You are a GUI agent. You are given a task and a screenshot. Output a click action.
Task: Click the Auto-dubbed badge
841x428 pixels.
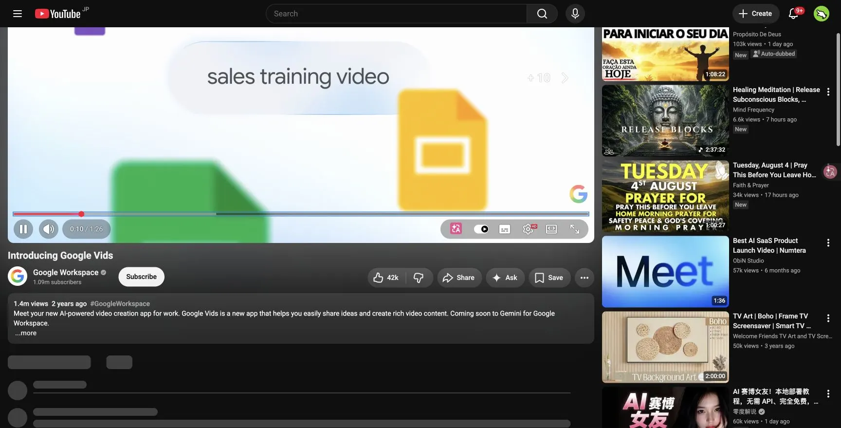(x=774, y=54)
